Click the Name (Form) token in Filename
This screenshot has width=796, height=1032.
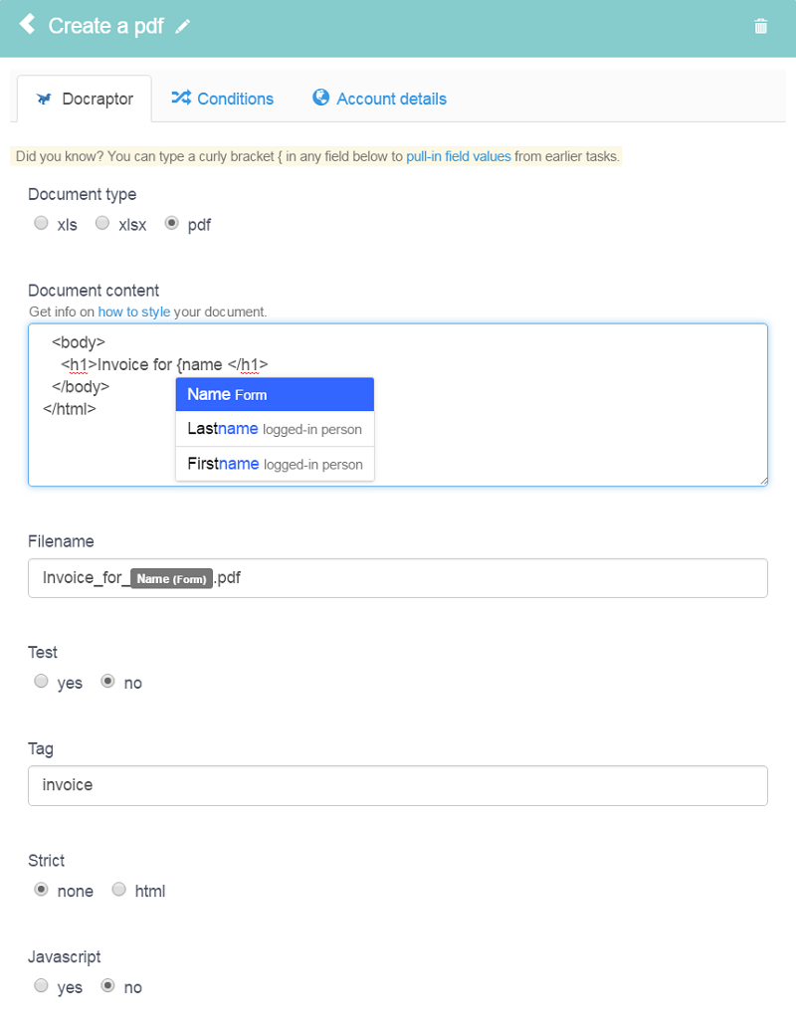[172, 578]
